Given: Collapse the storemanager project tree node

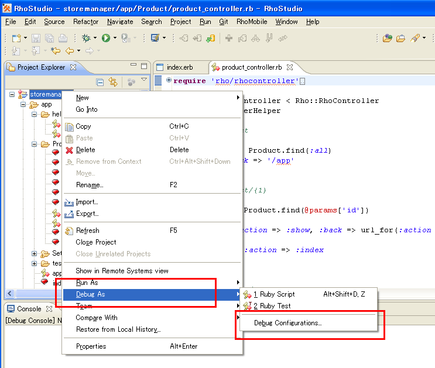Looking at the screenshot, I should (x=12, y=95).
